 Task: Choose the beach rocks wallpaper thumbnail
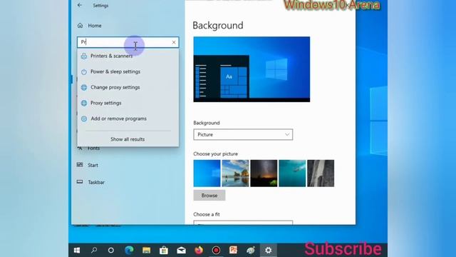pyautogui.click(x=236, y=173)
